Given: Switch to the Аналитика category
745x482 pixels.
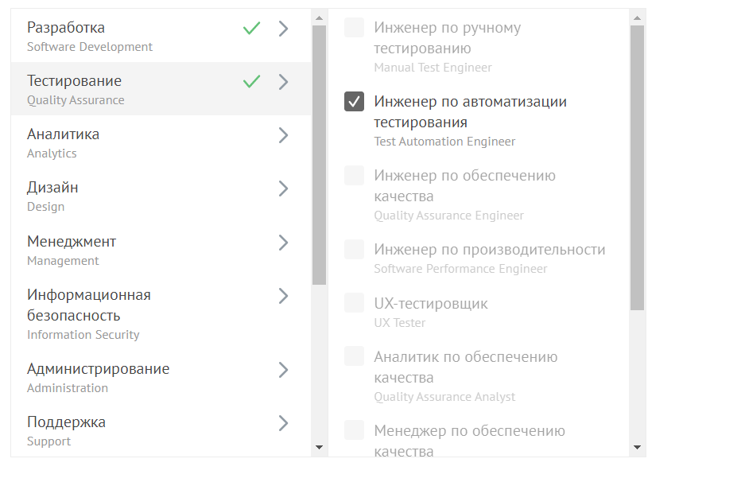Looking at the screenshot, I should coord(119,142).
